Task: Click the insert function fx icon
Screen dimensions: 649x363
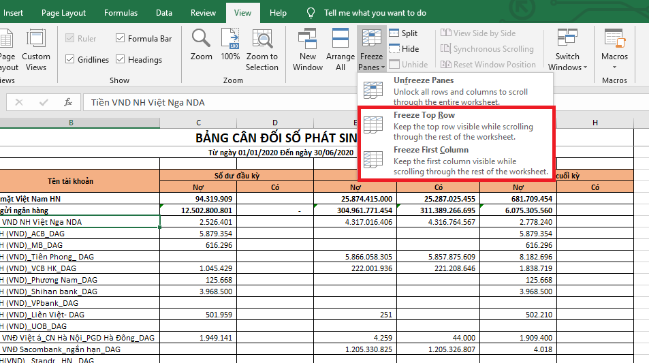Action: [x=68, y=102]
